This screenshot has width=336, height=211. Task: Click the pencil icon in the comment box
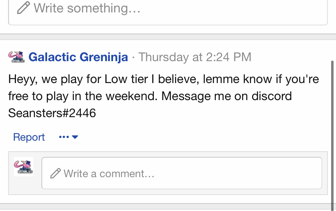(x=55, y=173)
